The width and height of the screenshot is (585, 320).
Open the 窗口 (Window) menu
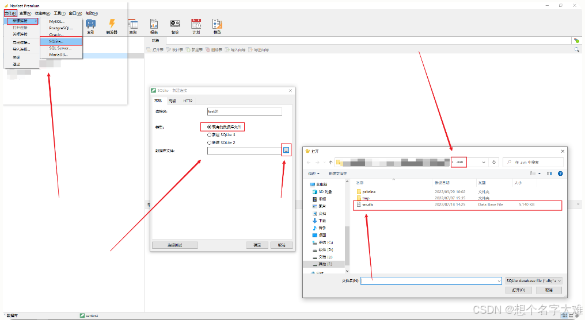click(x=75, y=13)
